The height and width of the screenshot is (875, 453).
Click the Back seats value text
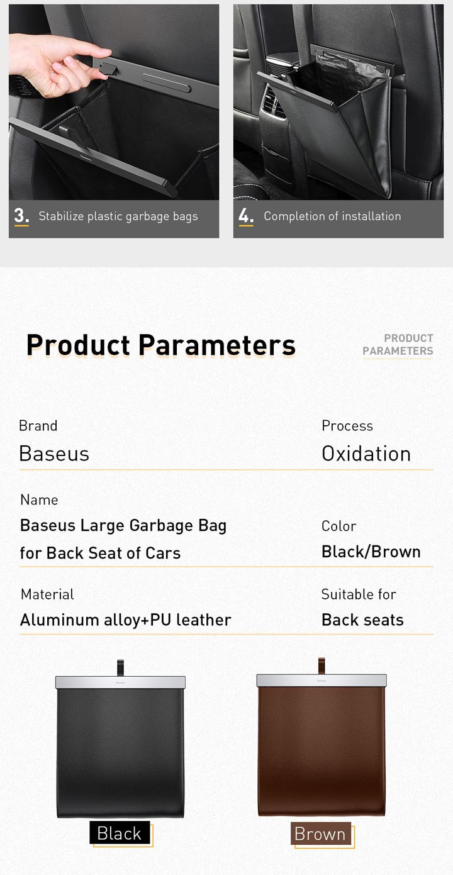coord(362,620)
